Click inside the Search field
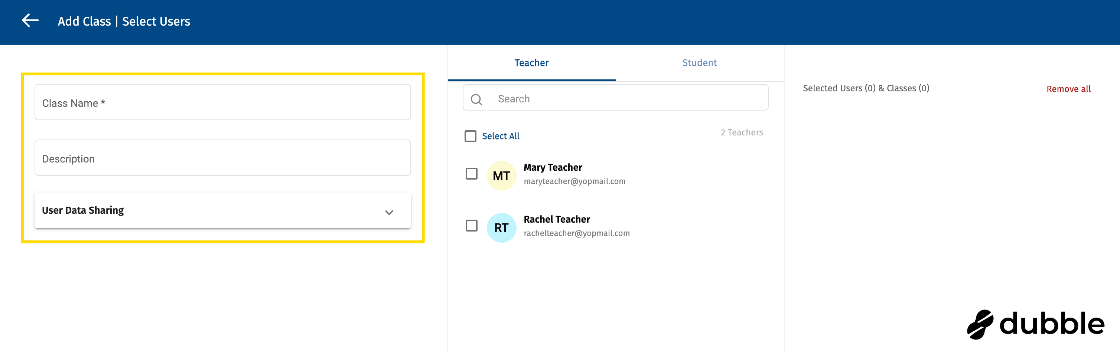 pyautogui.click(x=609, y=99)
